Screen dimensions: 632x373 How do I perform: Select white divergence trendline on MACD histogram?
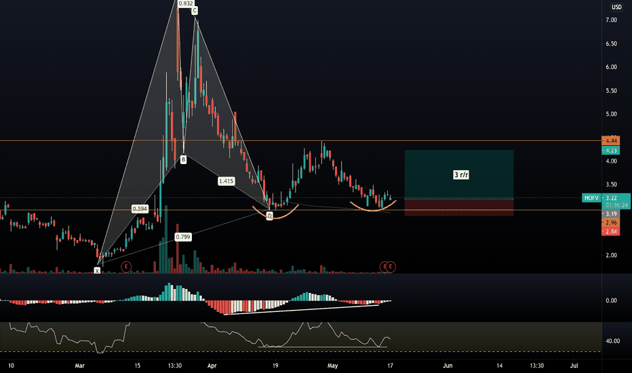point(302,310)
